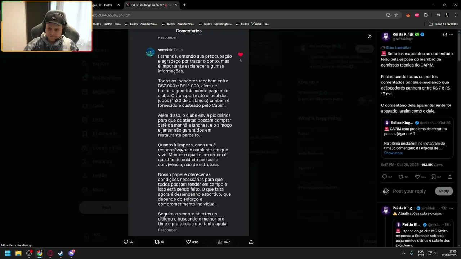Open Rei da Kings avatar on main post
461x259 pixels.
click(386, 37)
